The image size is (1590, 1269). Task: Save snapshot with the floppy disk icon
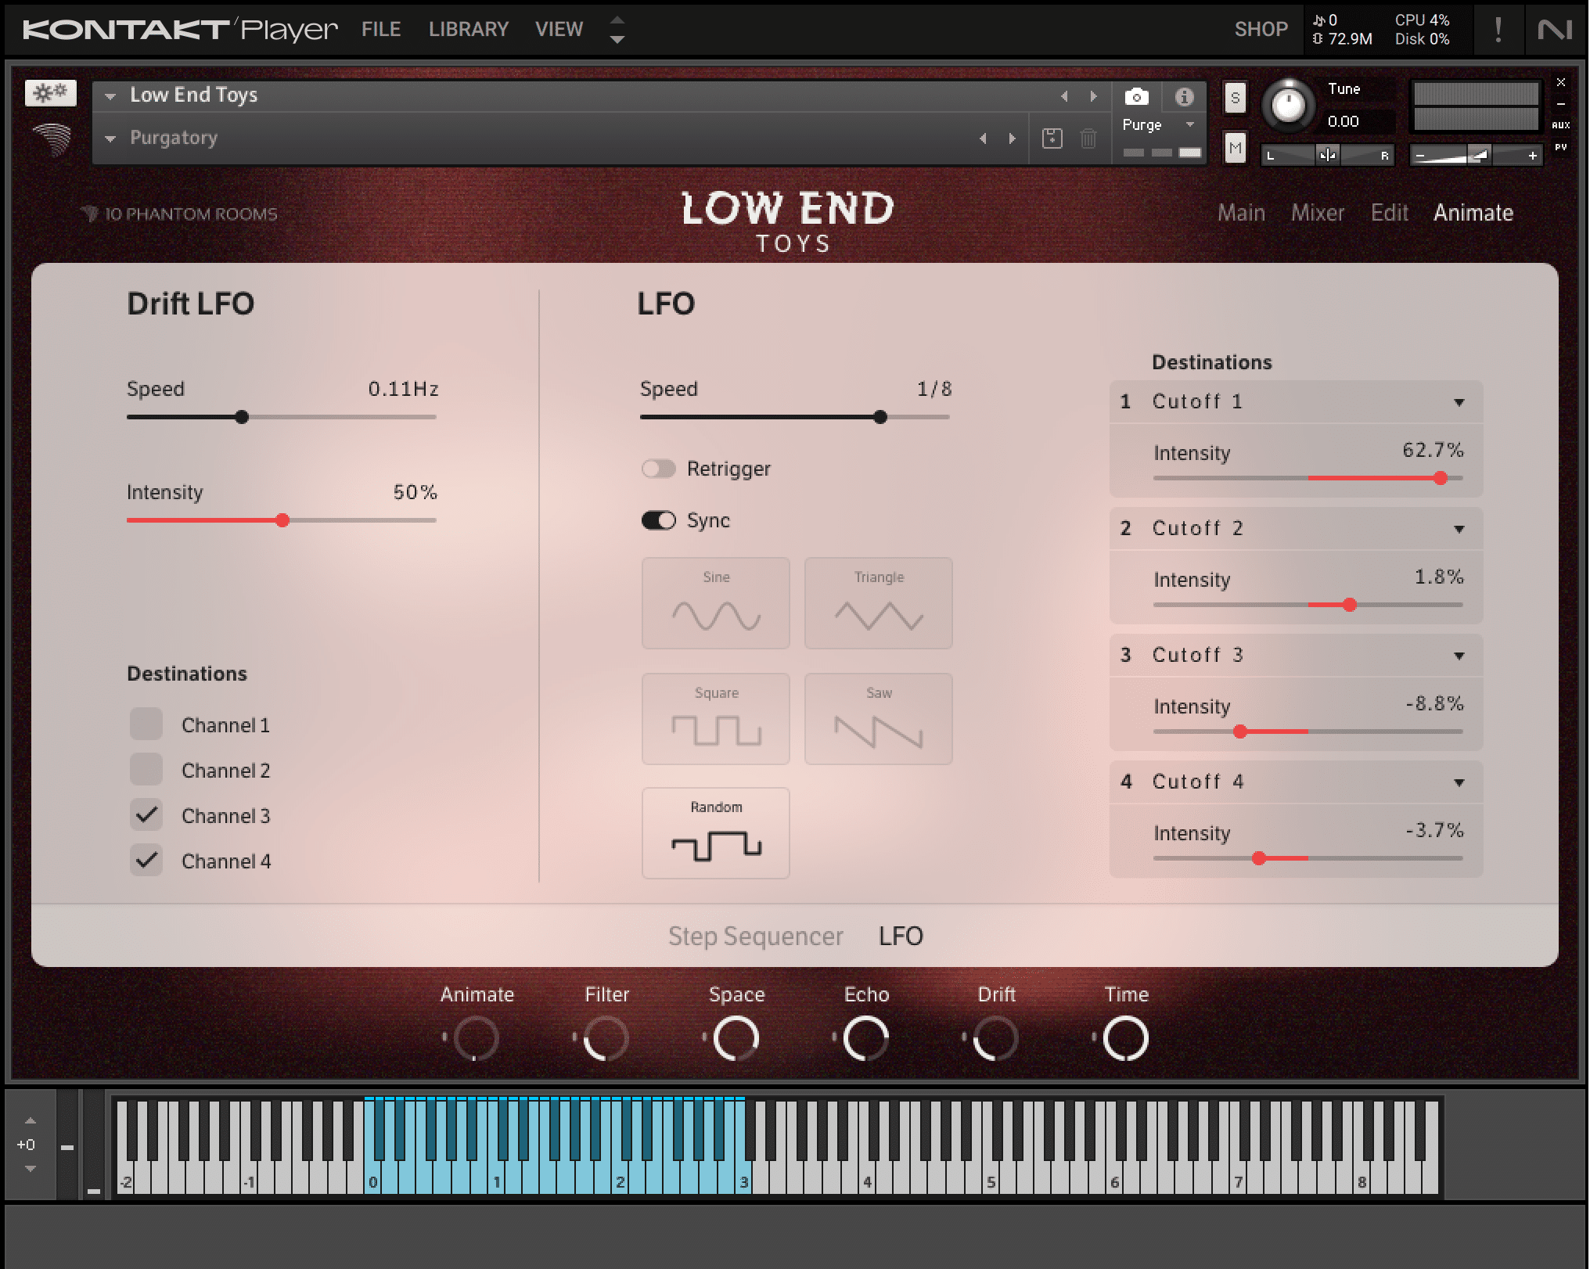(1052, 138)
